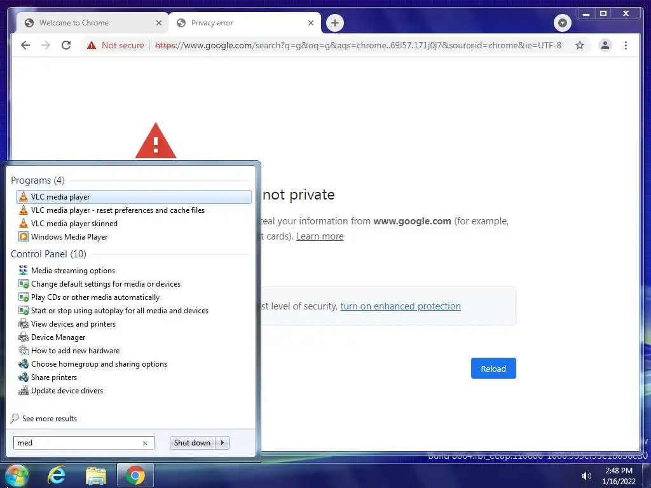This screenshot has height=488, width=651.
Task: Click the Media streaming options icon
Action: [x=24, y=271]
